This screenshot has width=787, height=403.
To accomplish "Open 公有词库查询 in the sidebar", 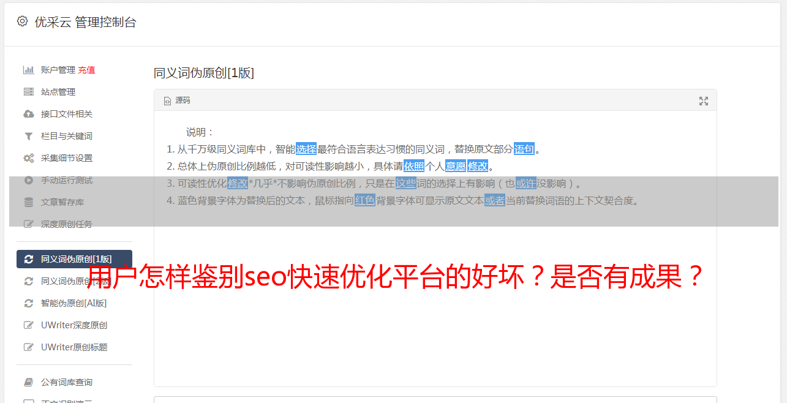I will (x=74, y=382).
